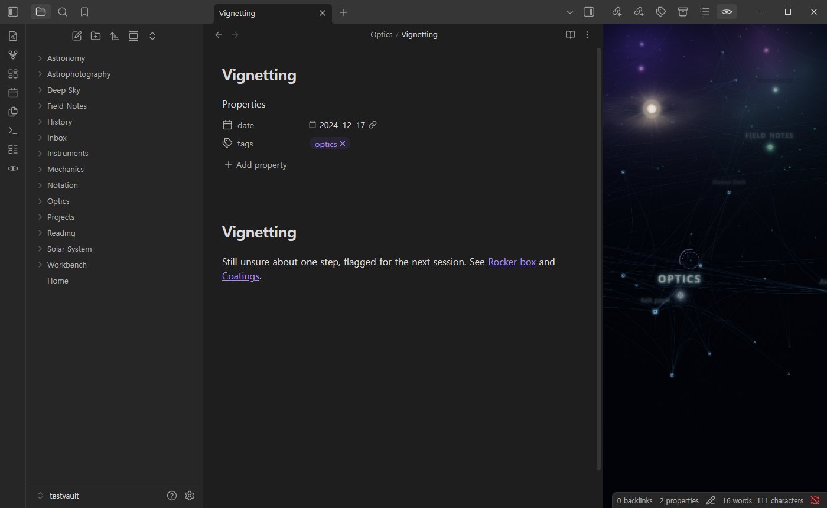Image resolution: width=827 pixels, height=508 pixels.
Task: Open the search pane in left sidebar
Action: click(63, 12)
